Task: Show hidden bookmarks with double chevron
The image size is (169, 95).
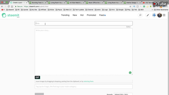Action: click(x=152, y=10)
